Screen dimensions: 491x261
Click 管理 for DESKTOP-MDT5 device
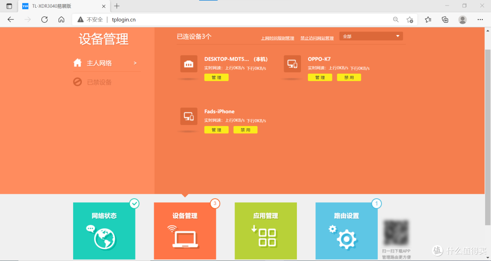tap(216, 77)
